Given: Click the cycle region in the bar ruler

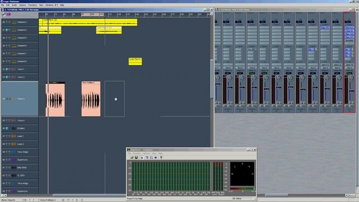Looking at the screenshot, I should click(93, 15).
